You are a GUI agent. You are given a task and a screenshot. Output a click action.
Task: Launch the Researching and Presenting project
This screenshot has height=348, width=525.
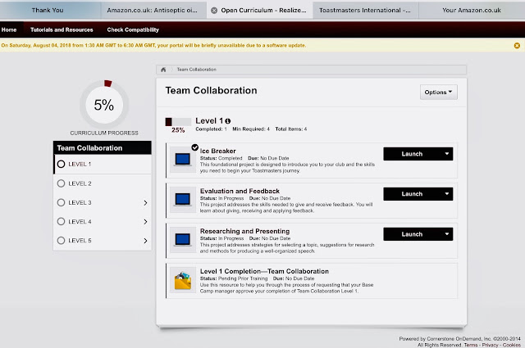point(412,234)
